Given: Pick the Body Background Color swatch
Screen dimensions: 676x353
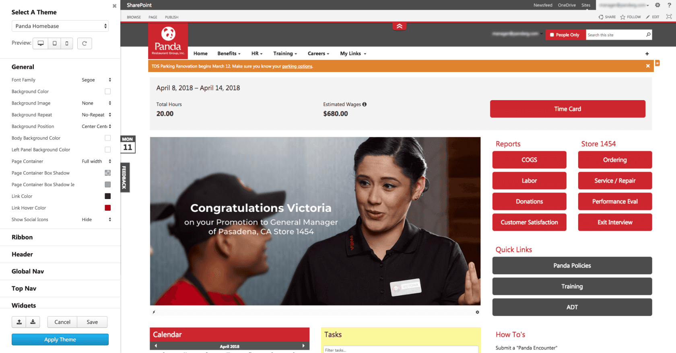Looking at the screenshot, I should click(108, 138).
